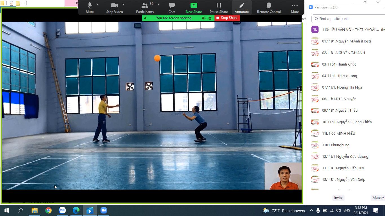This screenshot has width=385, height=216.
Task: Select participant 07.11b1. Hoàng Thị Nga
Action: [342, 87]
